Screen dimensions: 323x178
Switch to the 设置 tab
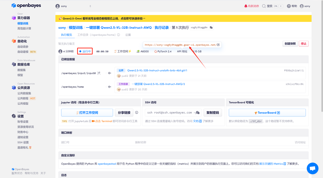(128, 35)
